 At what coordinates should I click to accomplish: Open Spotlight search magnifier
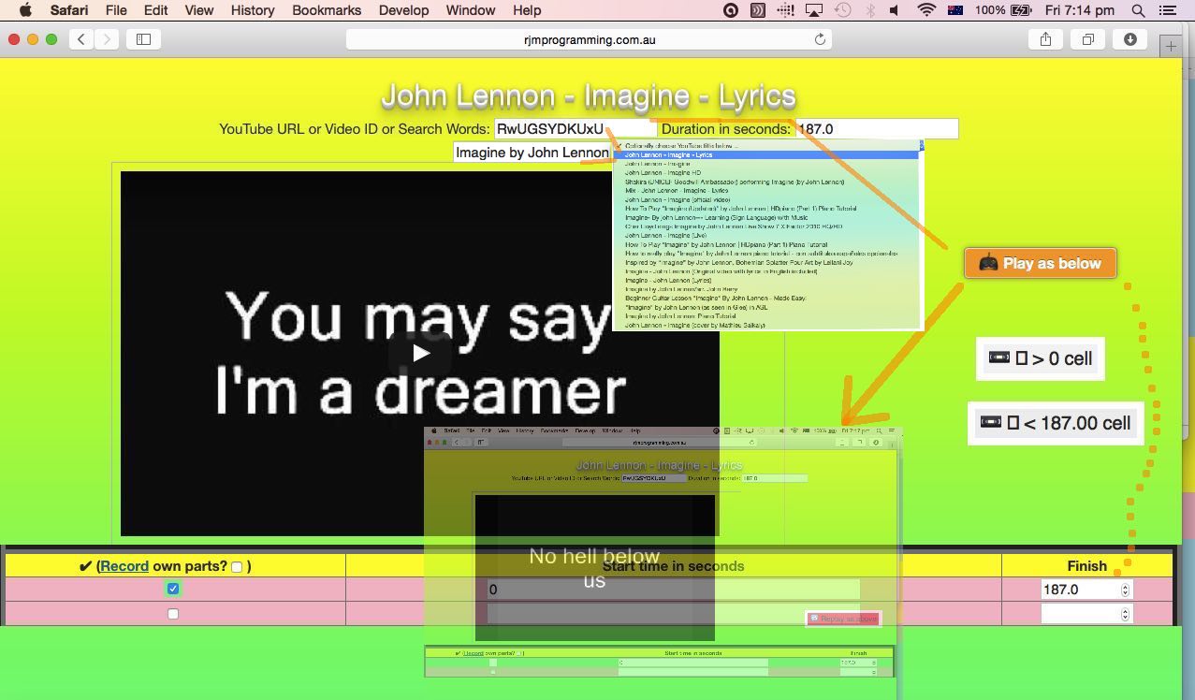(x=1138, y=10)
